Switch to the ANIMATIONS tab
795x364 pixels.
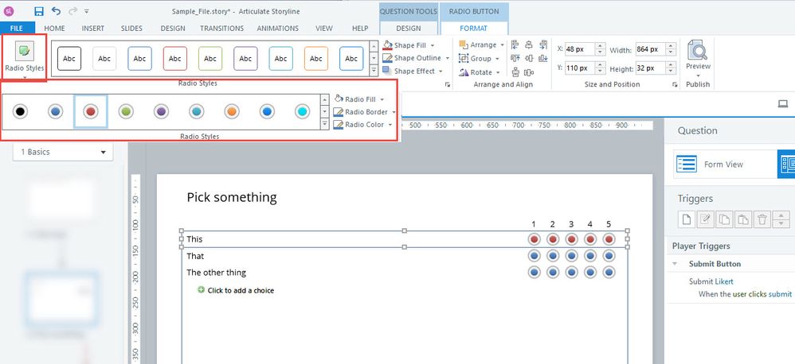coord(277,29)
